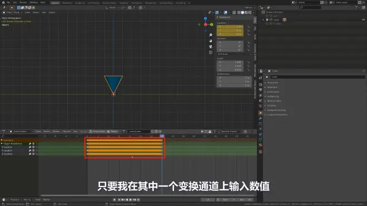Open the Global transform orientation dropdown

tap(112, 8)
